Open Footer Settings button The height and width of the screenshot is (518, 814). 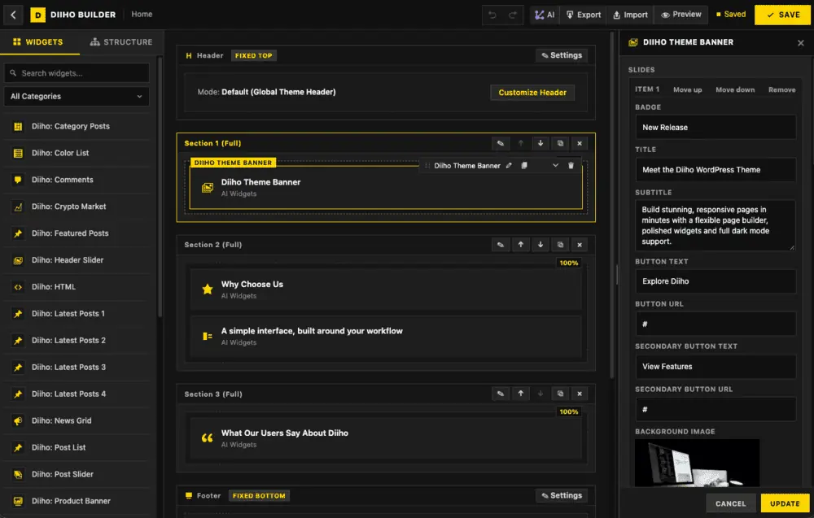tap(561, 496)
